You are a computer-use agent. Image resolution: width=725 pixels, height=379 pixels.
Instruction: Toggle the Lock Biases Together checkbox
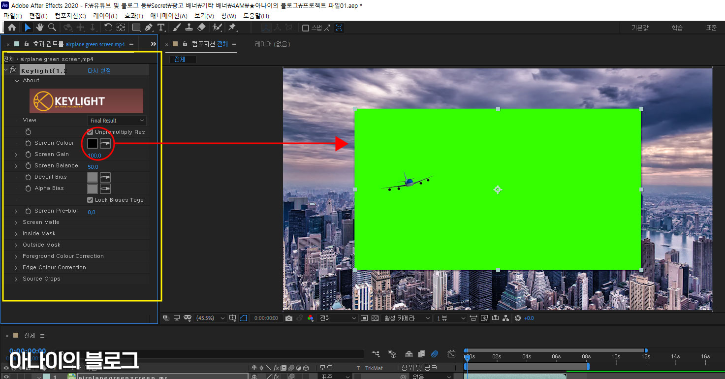[90, 200]
